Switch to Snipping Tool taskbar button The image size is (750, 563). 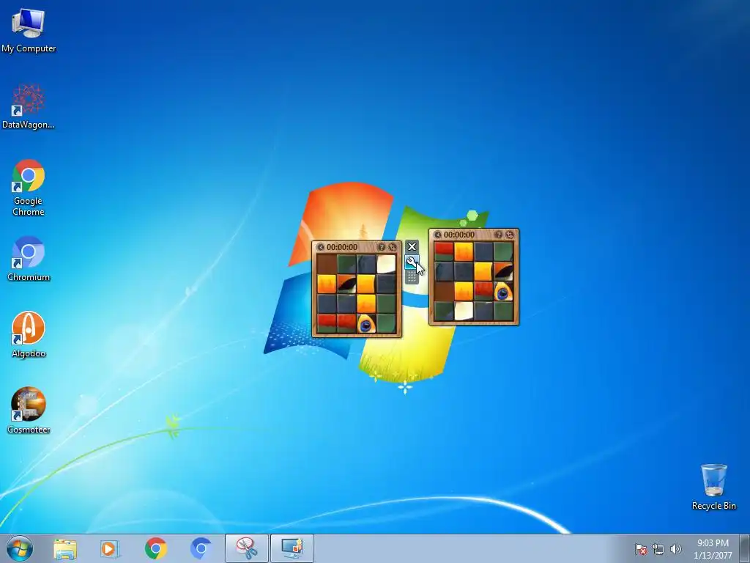[x=247, y=548]
